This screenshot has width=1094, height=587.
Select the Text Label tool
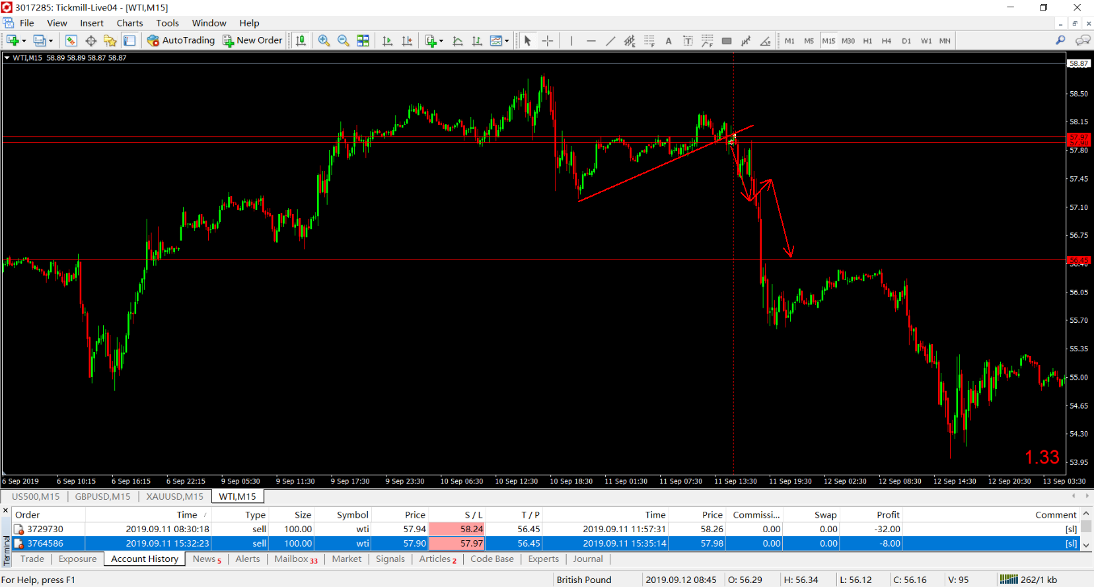point(688,41)
